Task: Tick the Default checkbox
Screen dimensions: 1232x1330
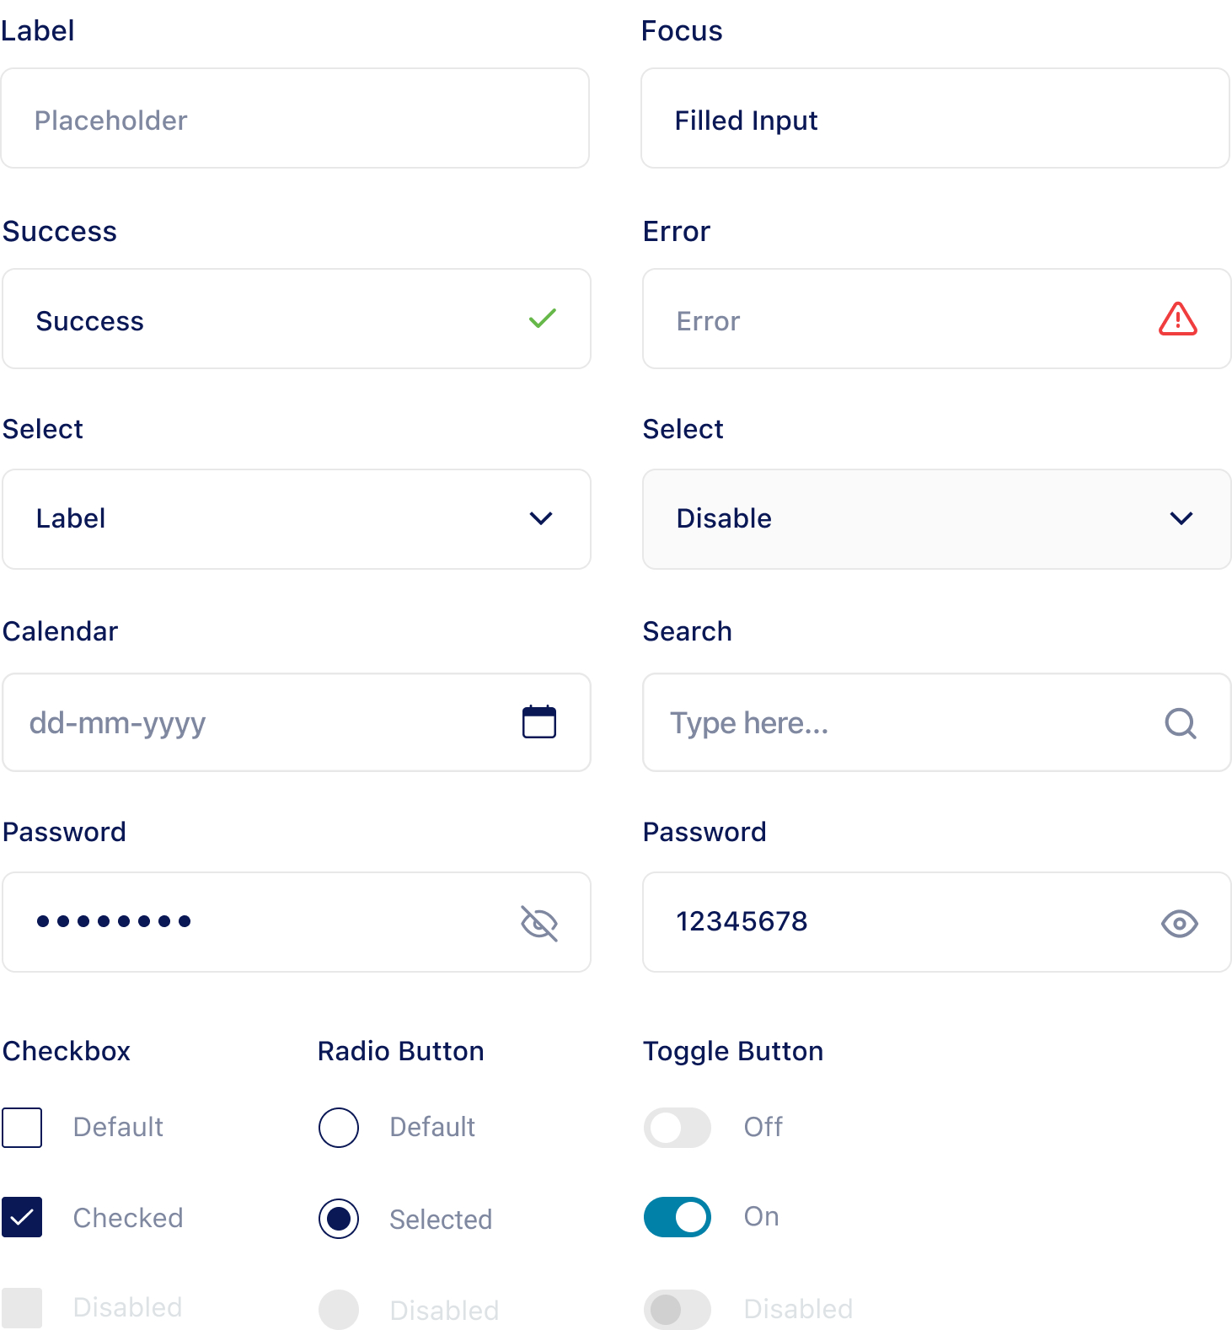Action: [22, 1128]
